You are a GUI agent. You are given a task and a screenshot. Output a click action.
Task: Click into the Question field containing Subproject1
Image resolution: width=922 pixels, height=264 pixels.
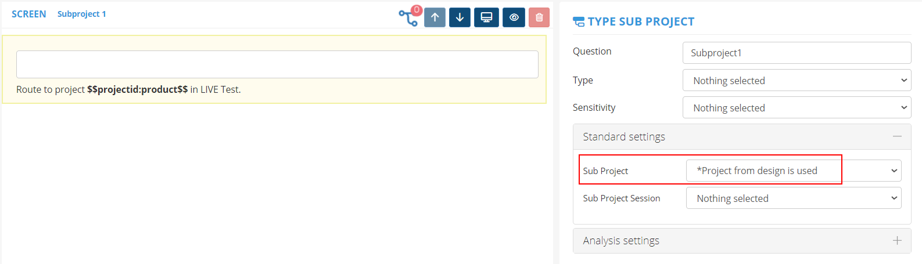click(797, 53)
